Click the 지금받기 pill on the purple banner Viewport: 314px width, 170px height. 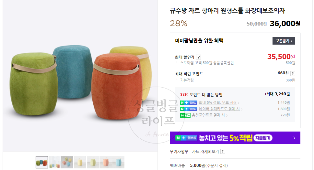(263, 138)
